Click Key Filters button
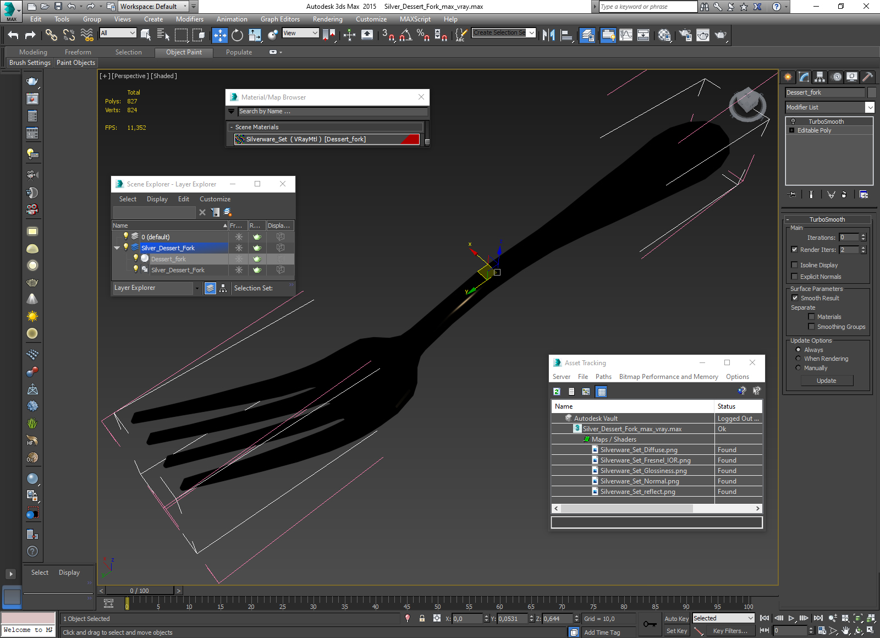This screenshot has width=880, height=638. point(730,631)
